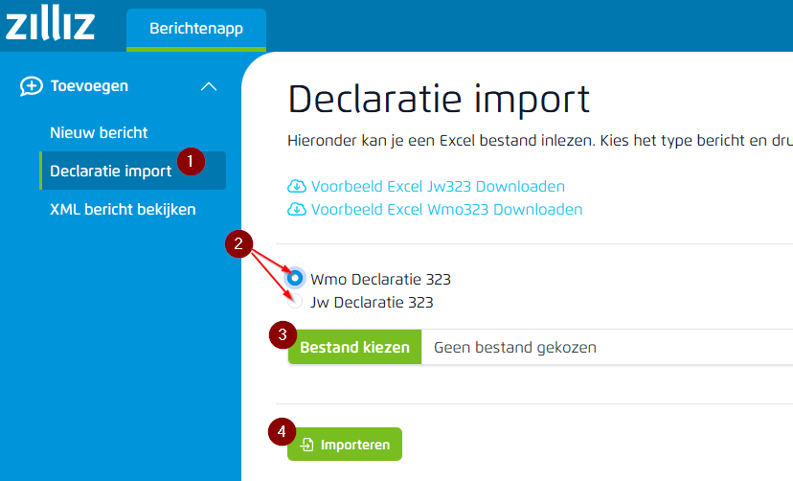Click the Toevoegen chat-plus icon
This screenshot has width=793, height=481.
point(32,86)
